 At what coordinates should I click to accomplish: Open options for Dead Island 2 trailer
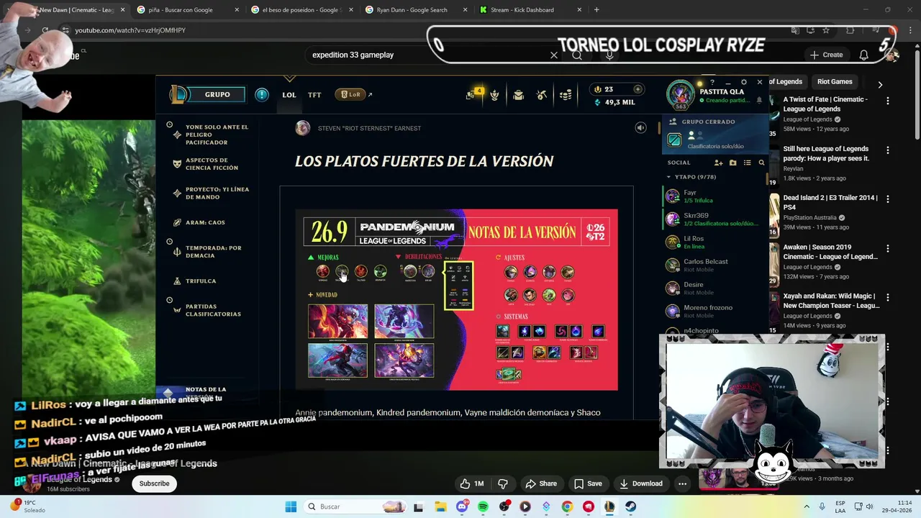coord(888,199)
